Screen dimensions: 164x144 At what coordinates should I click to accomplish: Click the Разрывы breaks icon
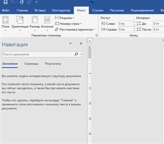tap(57, 18)
